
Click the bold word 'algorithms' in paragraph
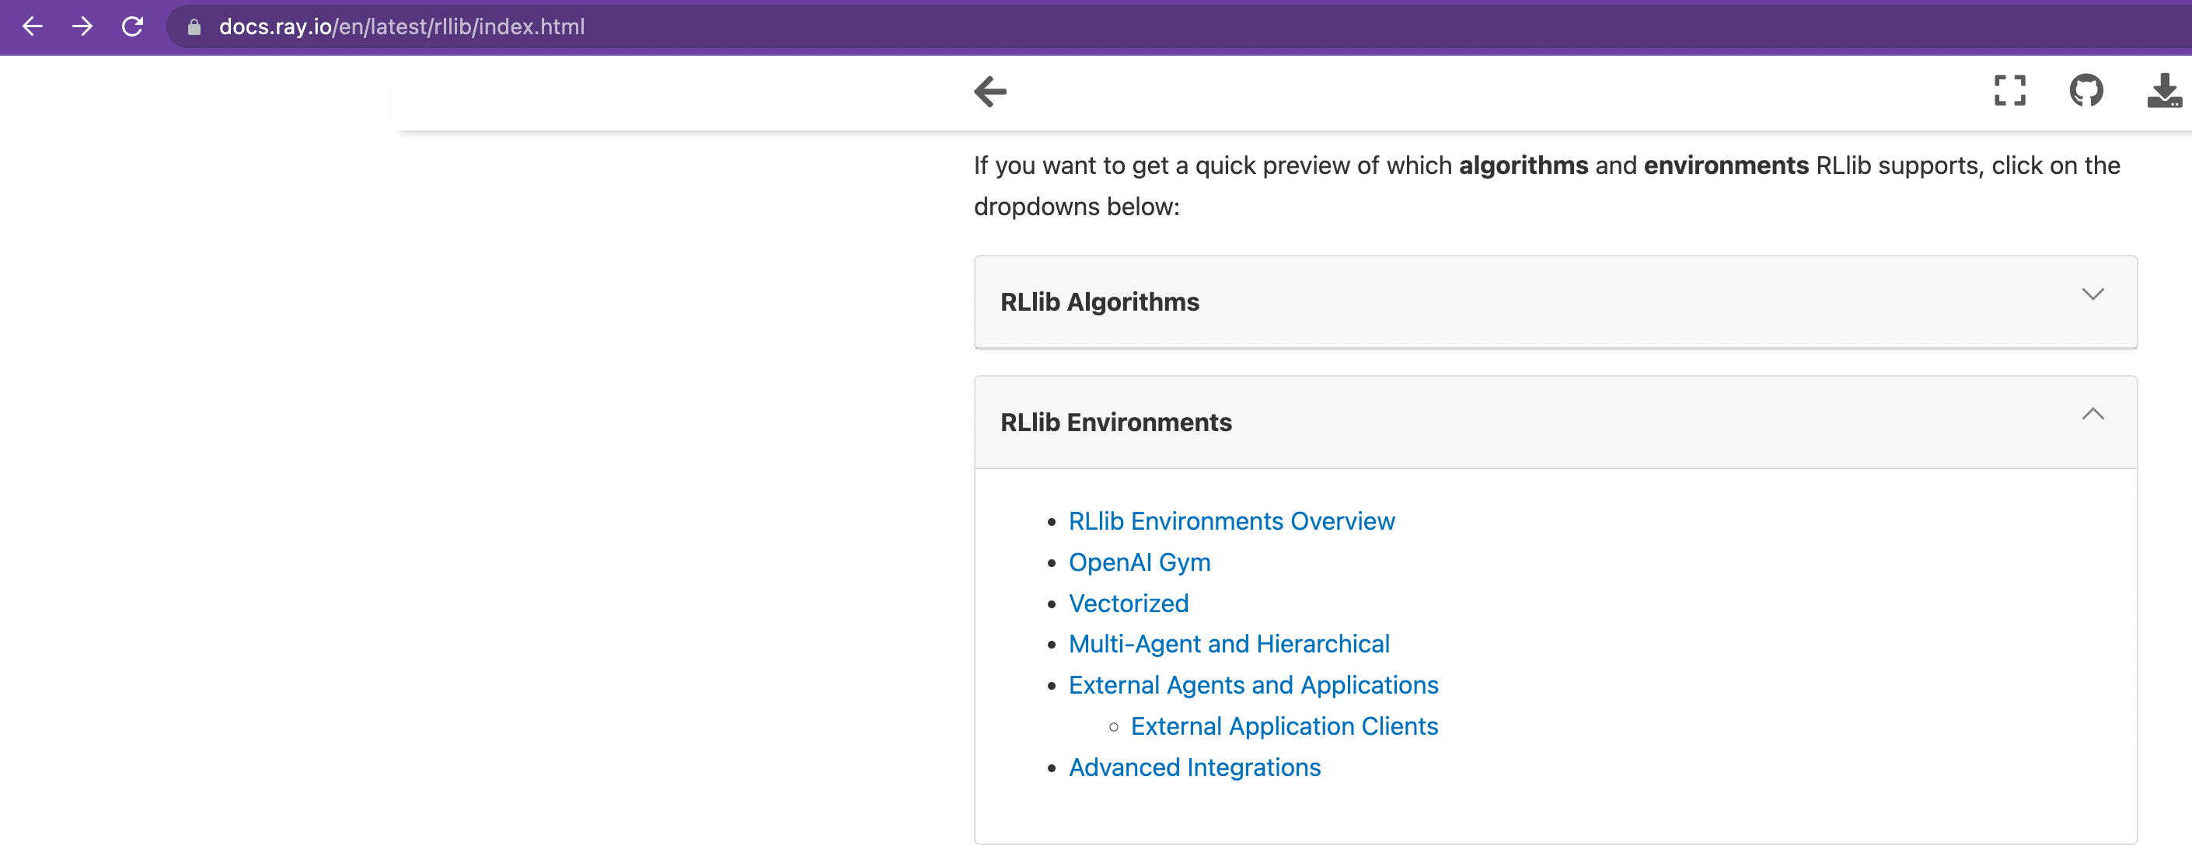(x=1524, y=165)
